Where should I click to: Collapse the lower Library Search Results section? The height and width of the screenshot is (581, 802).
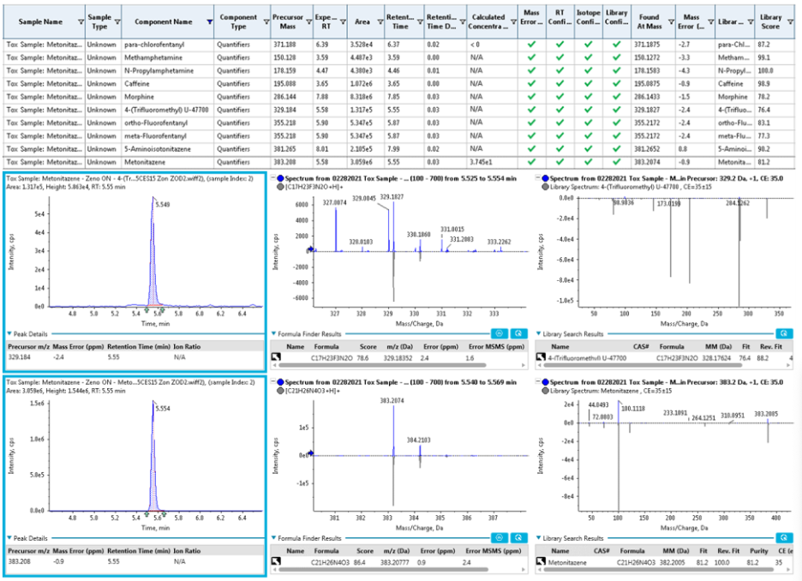tap(539, 537)
